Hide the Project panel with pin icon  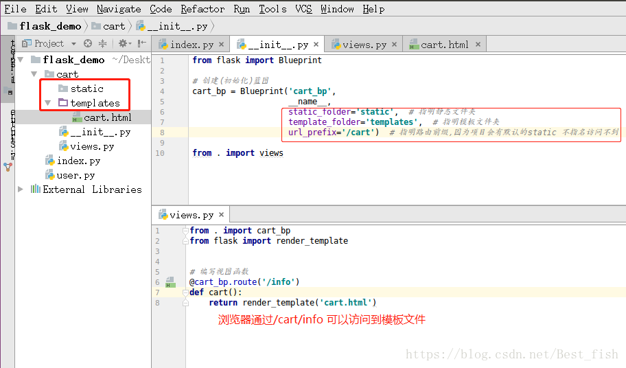pos(141,43)
